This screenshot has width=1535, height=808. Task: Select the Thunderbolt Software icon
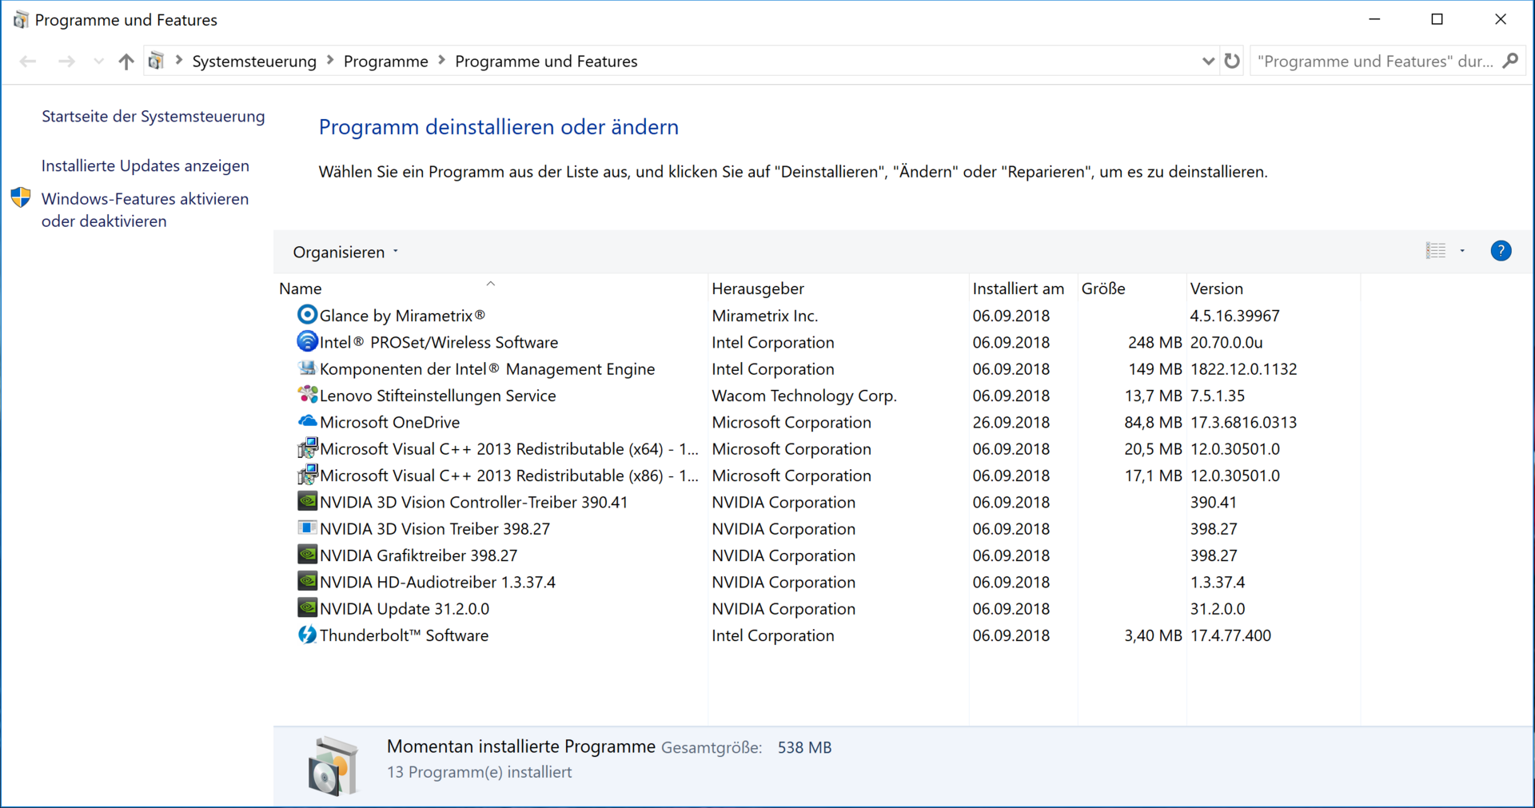307,635
